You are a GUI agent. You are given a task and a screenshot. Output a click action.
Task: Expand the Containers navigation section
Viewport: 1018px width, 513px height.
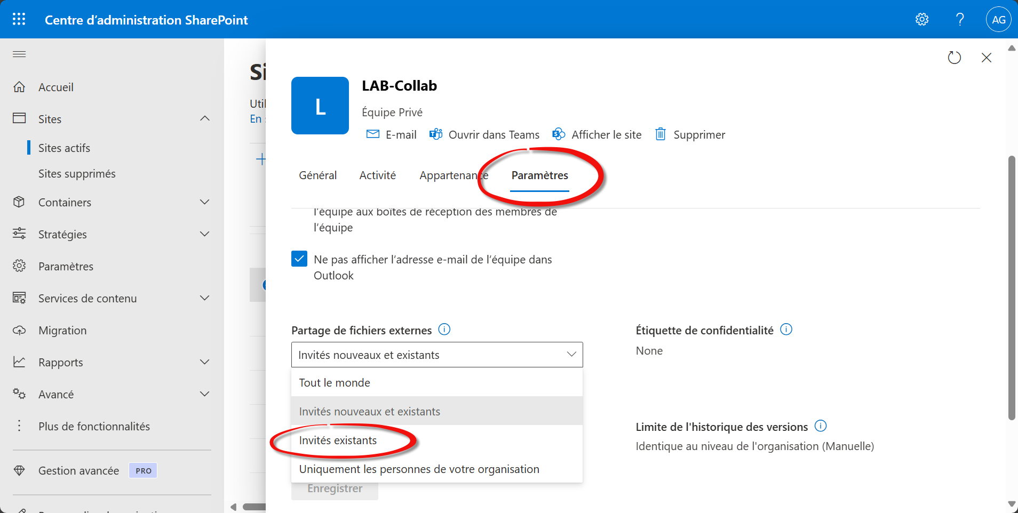coord(205,202)
